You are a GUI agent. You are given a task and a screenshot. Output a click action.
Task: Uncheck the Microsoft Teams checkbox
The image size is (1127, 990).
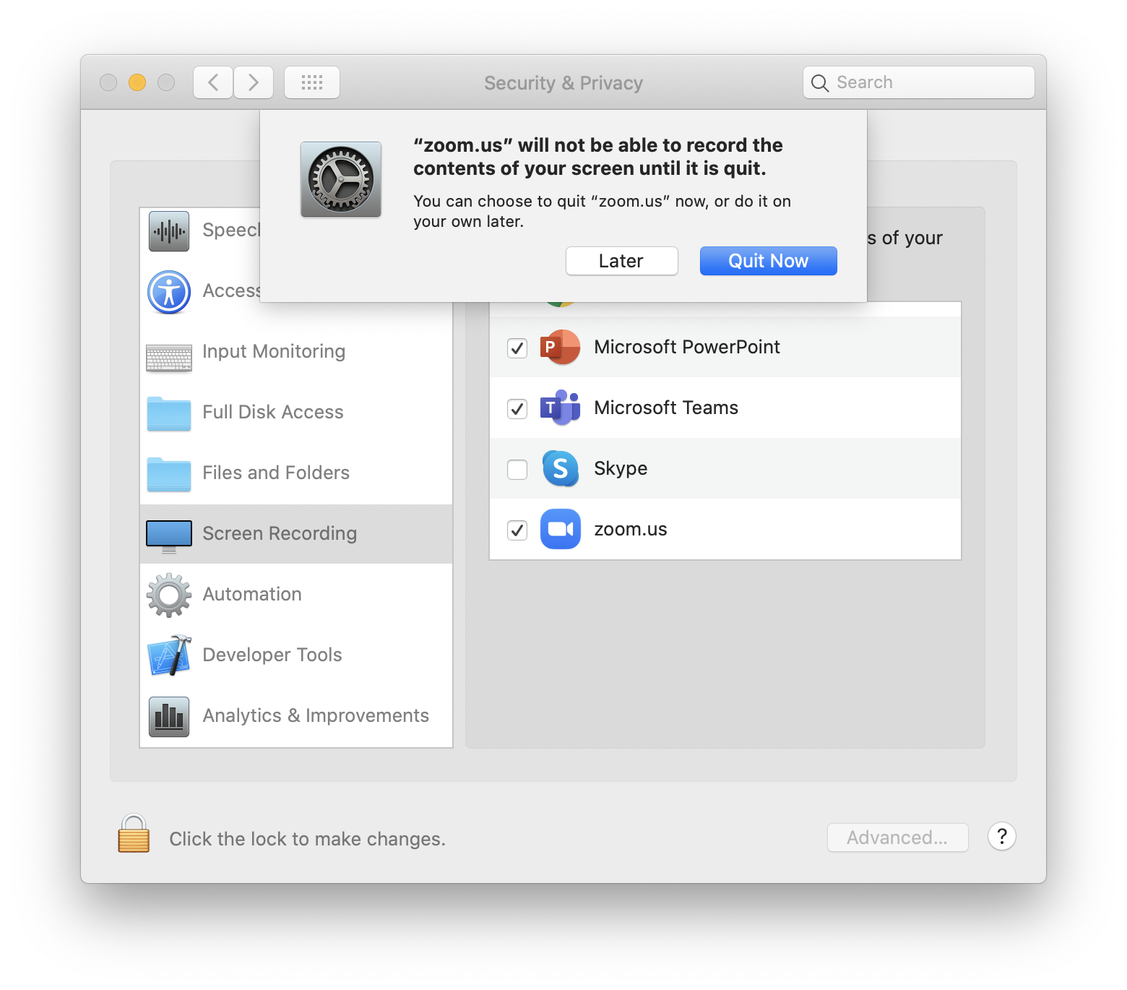click(517, 408)
